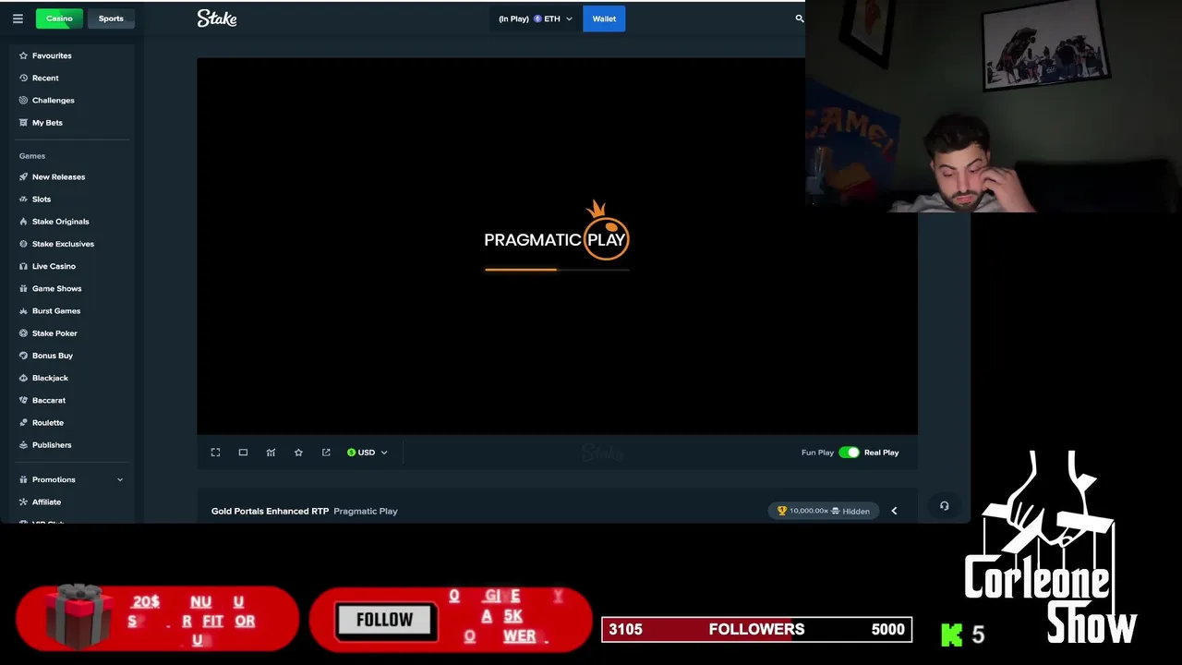Screen dimensions: 1182x665
Task: Click the Blackjack icon
Action: (x=24, y=378)
